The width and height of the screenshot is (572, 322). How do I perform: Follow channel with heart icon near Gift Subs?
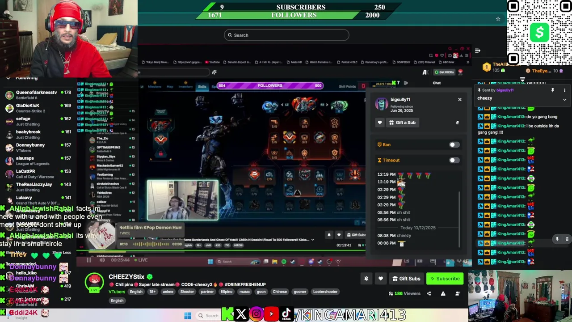coord(381,279)
